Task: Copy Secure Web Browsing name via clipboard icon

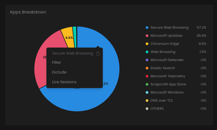Action: point(98,54)
